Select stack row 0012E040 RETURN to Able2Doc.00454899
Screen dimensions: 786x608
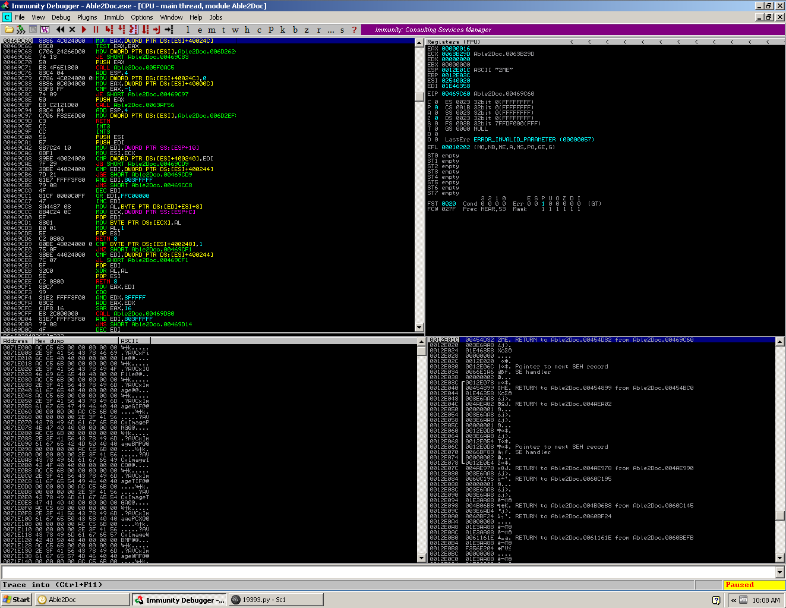point(602,388)
